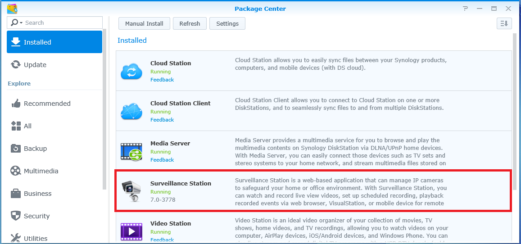521x244 pixels.
Task: Click the Security shield icon
Action: point(16,216)
